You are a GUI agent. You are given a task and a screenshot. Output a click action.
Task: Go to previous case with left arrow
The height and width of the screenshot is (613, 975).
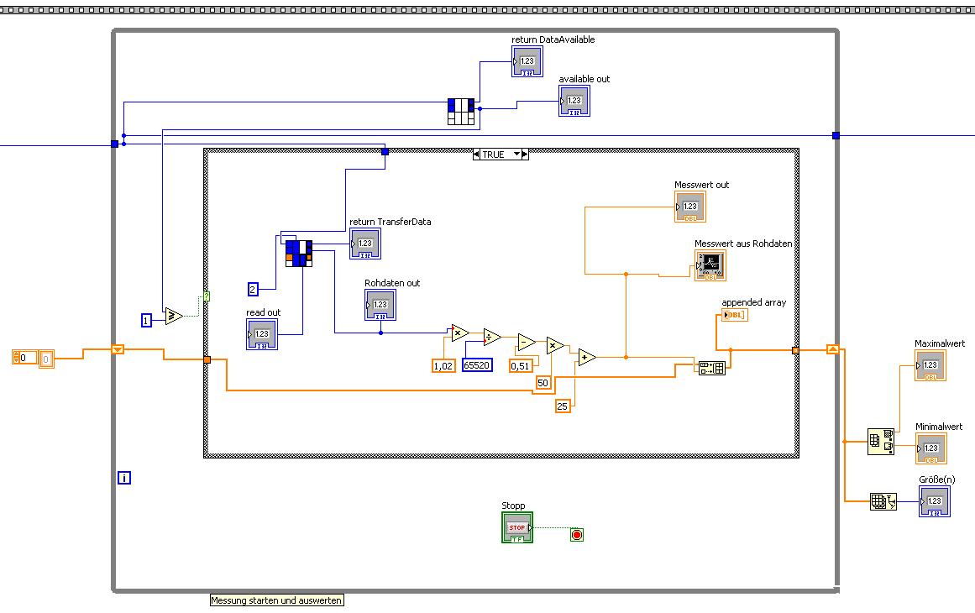coord(476,155)
